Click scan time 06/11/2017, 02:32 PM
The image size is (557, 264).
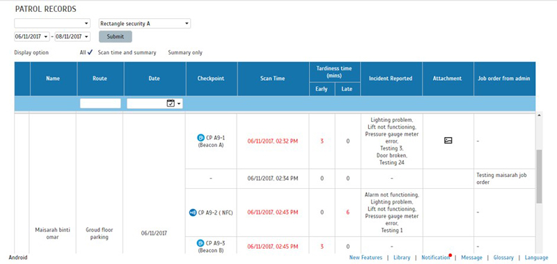point(272,141)
